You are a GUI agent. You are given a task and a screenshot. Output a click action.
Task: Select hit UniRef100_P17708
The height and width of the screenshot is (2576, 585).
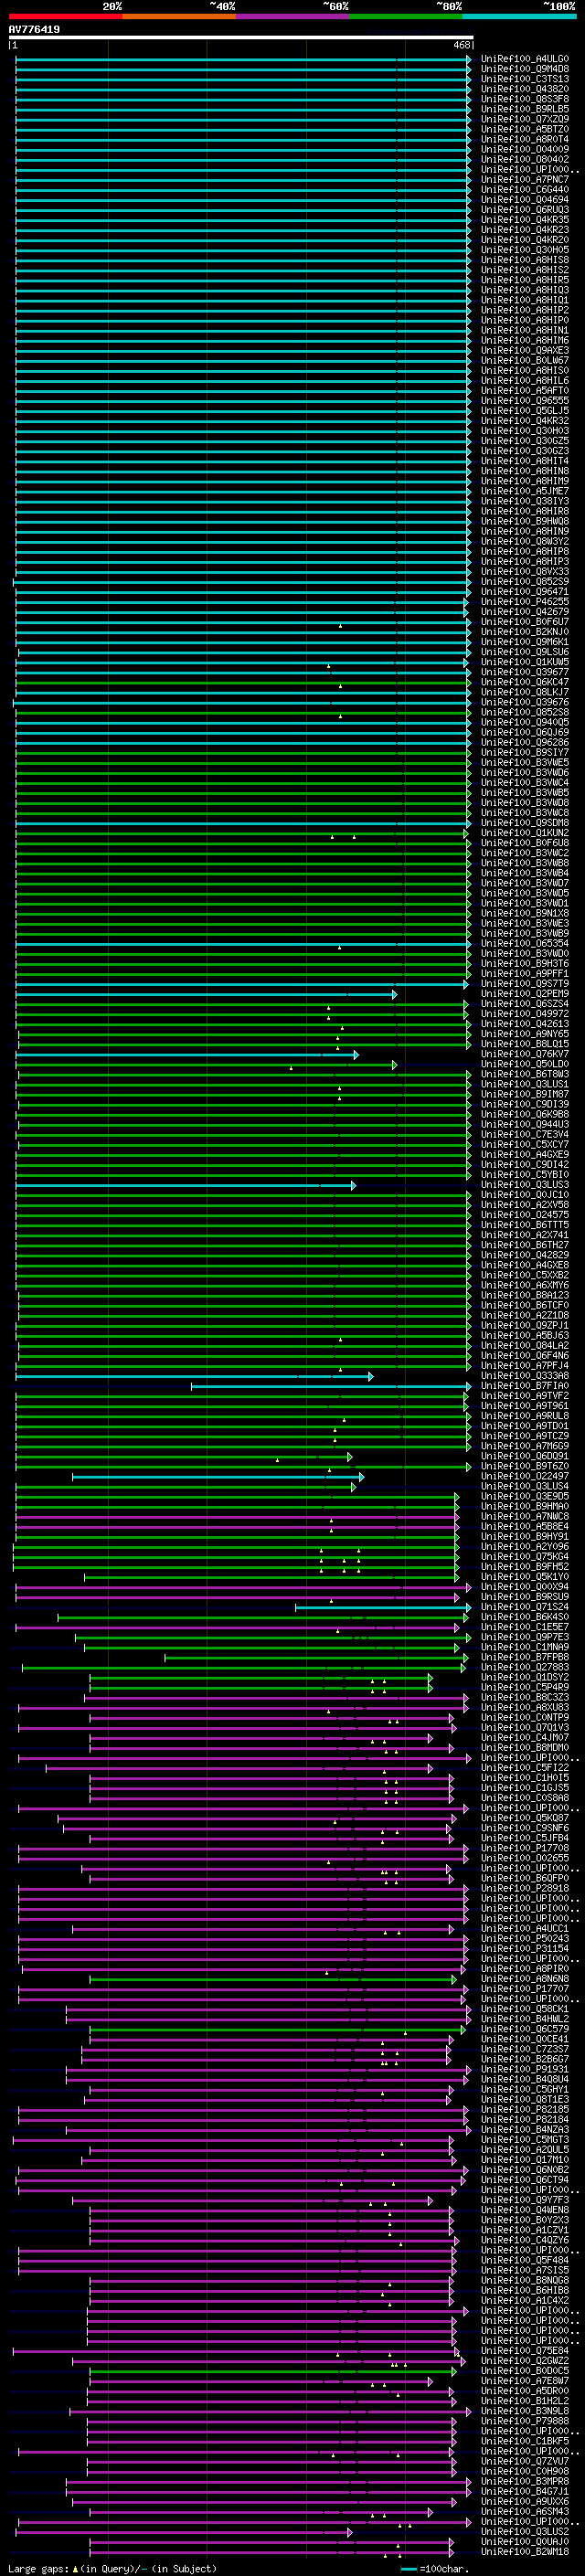coord(525,1849)
